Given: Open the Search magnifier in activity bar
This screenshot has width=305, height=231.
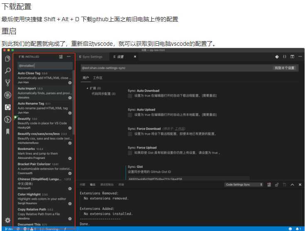Looking at the screenshot, I should [7, 70].
